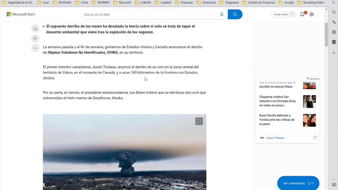The width and height of the screenshot is (338, 190).
Task: Click Chayanne article thumbnail image
Action: pyautogui.click(x=309, y=101)
